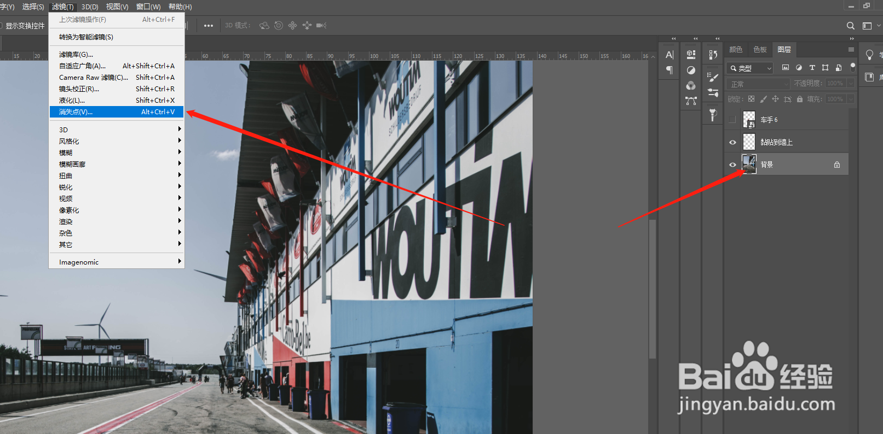Toggle lock all padlock icon
The image size is (883, 434).
tap(800, 99)
